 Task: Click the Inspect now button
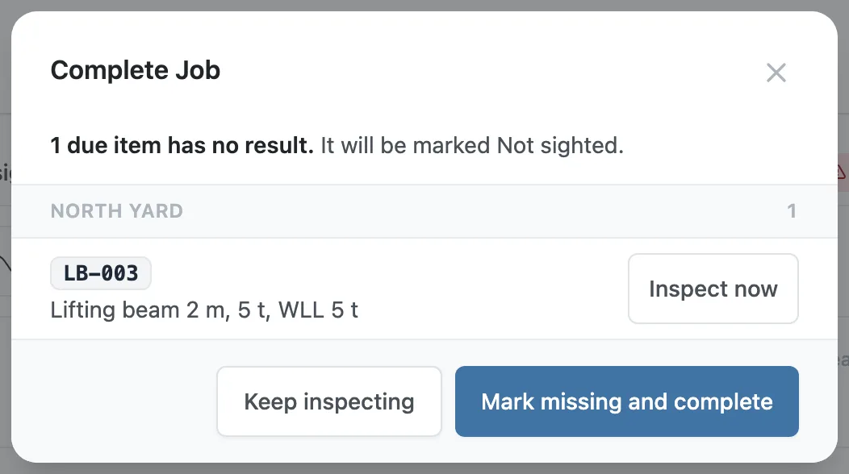pyautogui.click(x=713, y=289)
